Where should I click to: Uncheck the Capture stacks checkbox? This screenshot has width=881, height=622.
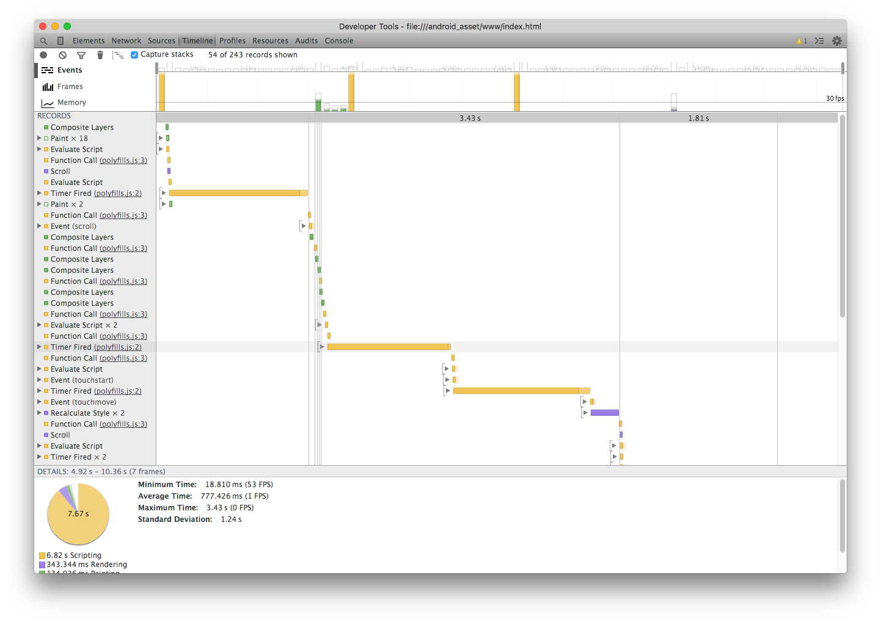coord(134,54)
